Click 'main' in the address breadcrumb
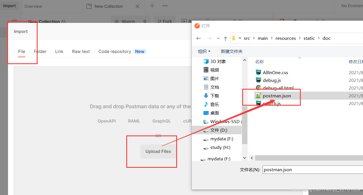This screenshot has height=195, width=363. 263,38
